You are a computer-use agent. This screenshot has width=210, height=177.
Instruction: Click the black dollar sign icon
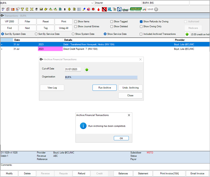point(65,9)
